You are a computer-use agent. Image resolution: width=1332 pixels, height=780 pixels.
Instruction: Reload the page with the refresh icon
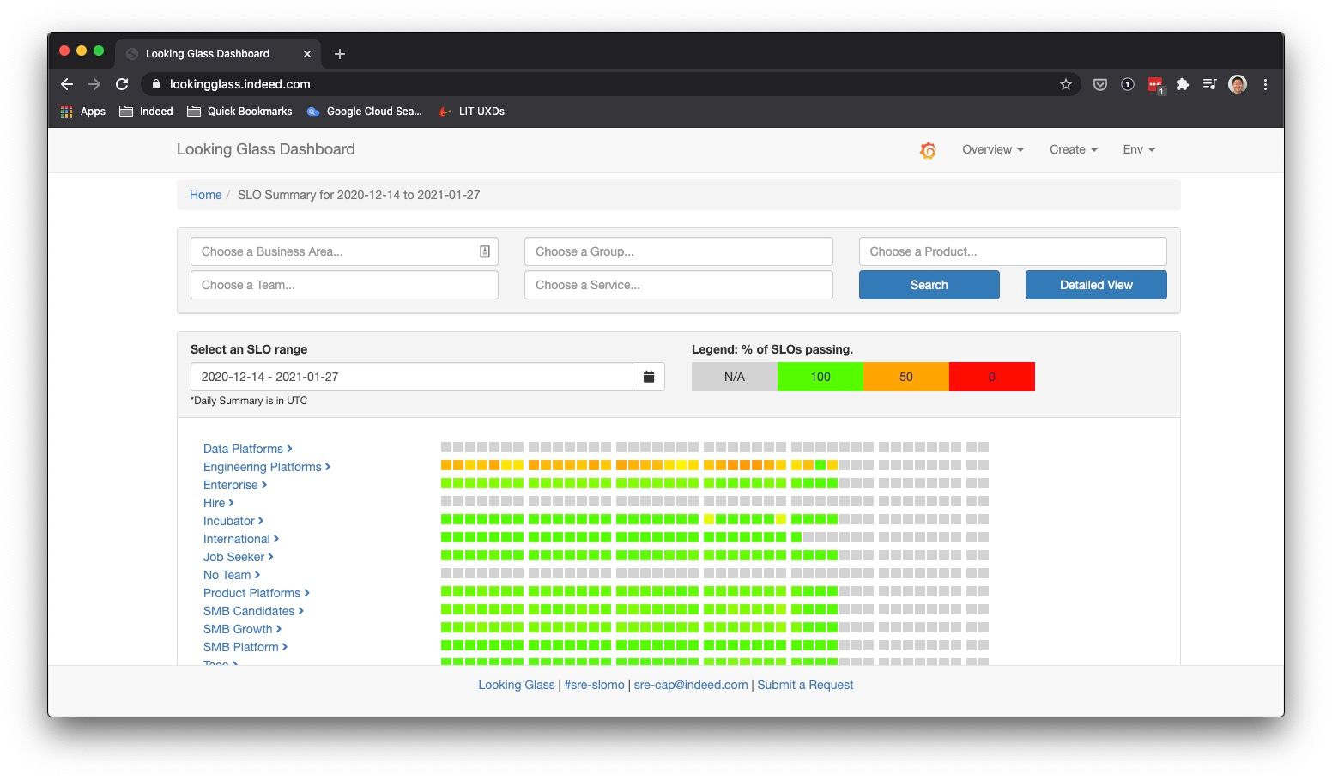tap(122, 84)
